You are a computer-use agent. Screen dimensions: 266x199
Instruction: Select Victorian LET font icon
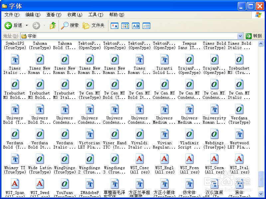coord(90,134)
